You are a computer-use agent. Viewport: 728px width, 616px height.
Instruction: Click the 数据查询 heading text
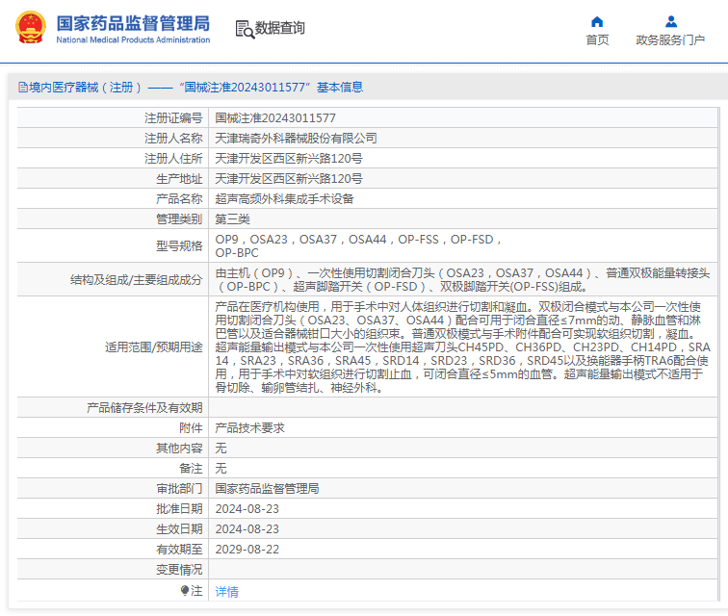click(280, 28)
